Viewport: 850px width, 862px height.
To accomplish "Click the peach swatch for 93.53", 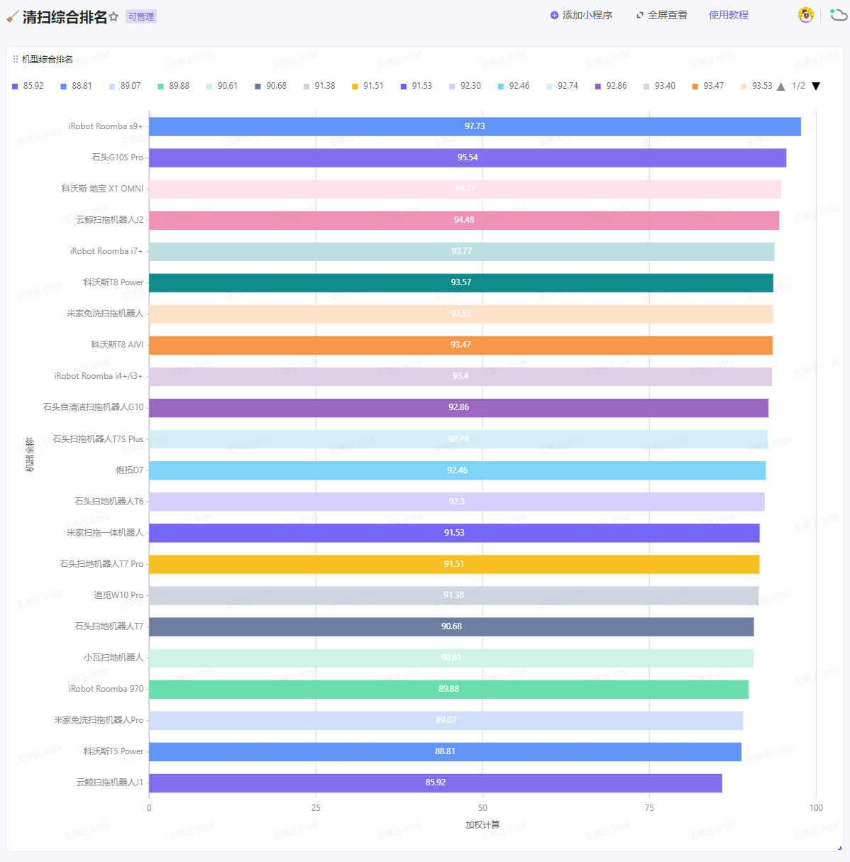I will [x=744, y=87].
